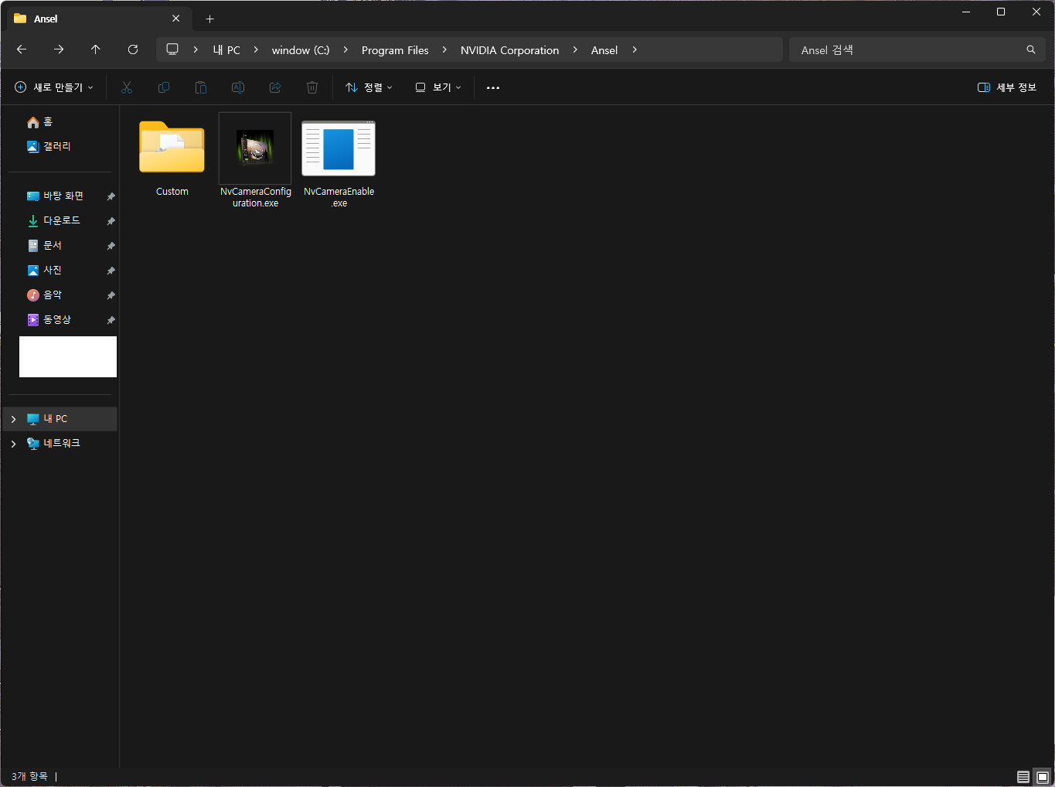Toggle the 세부 정보 details pane
1055x787 pixels.
tap(1007, 87)
